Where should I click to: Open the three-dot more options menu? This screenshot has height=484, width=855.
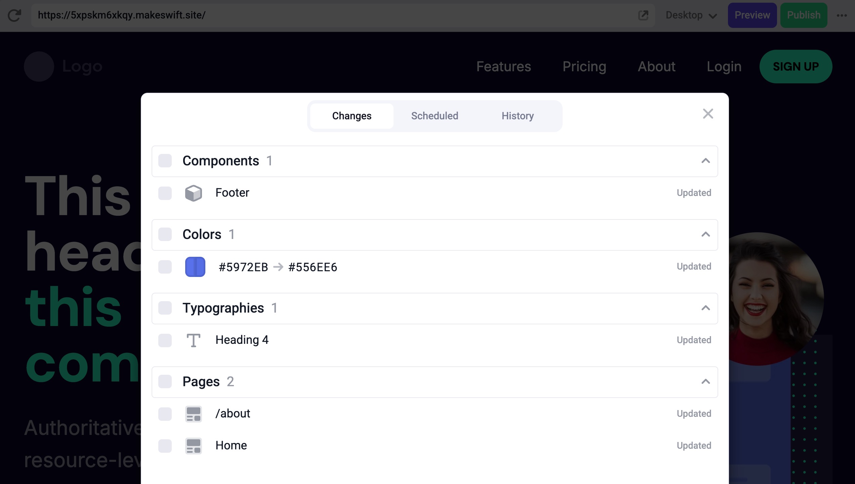pos(842,15)
